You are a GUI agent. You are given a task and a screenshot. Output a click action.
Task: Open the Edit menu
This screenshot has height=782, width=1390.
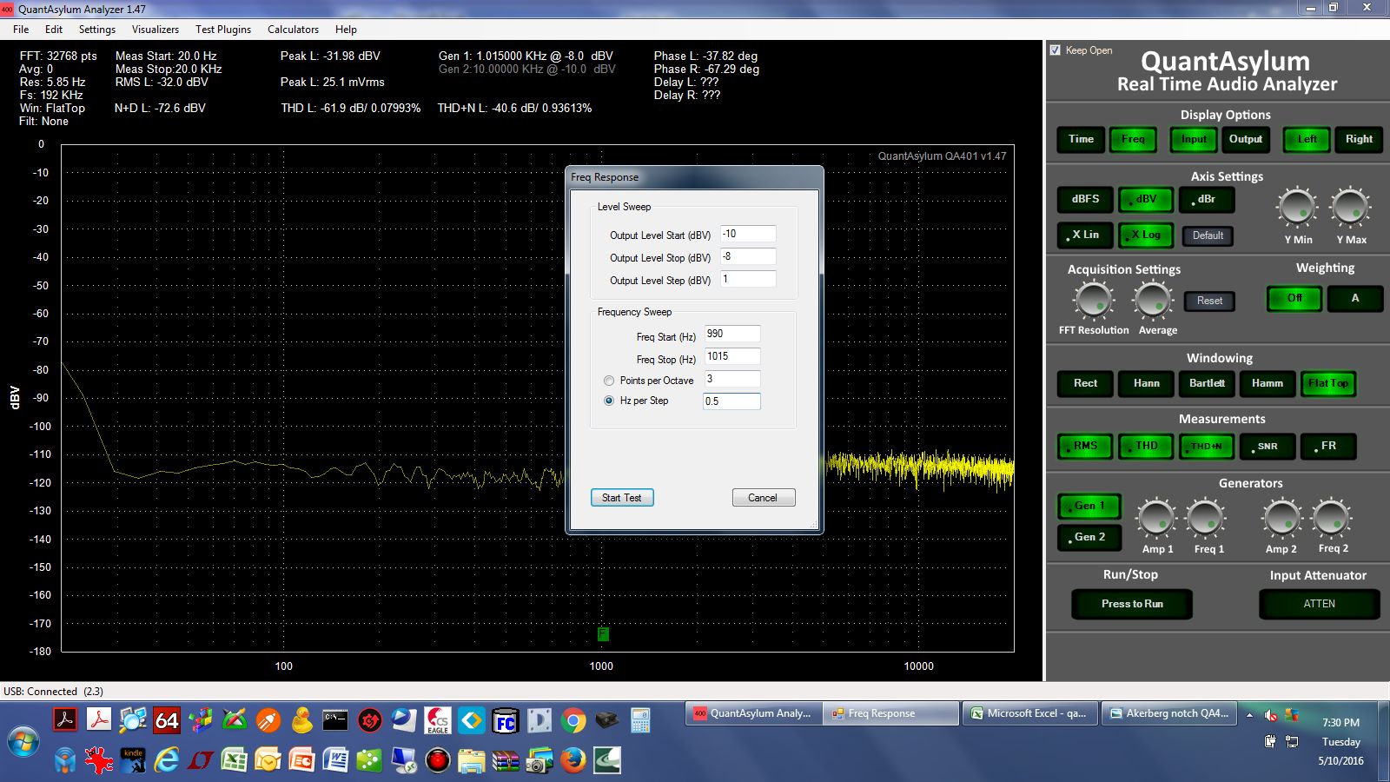54,29
